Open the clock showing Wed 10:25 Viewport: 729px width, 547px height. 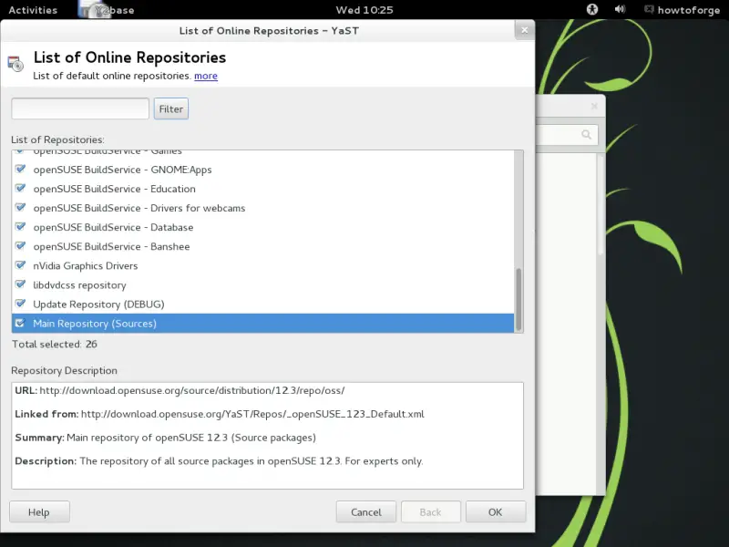click(x=364, y=10)
